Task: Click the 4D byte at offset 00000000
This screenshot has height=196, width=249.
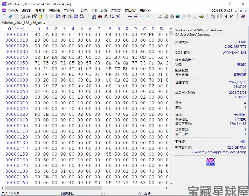Action: [37, 35]
